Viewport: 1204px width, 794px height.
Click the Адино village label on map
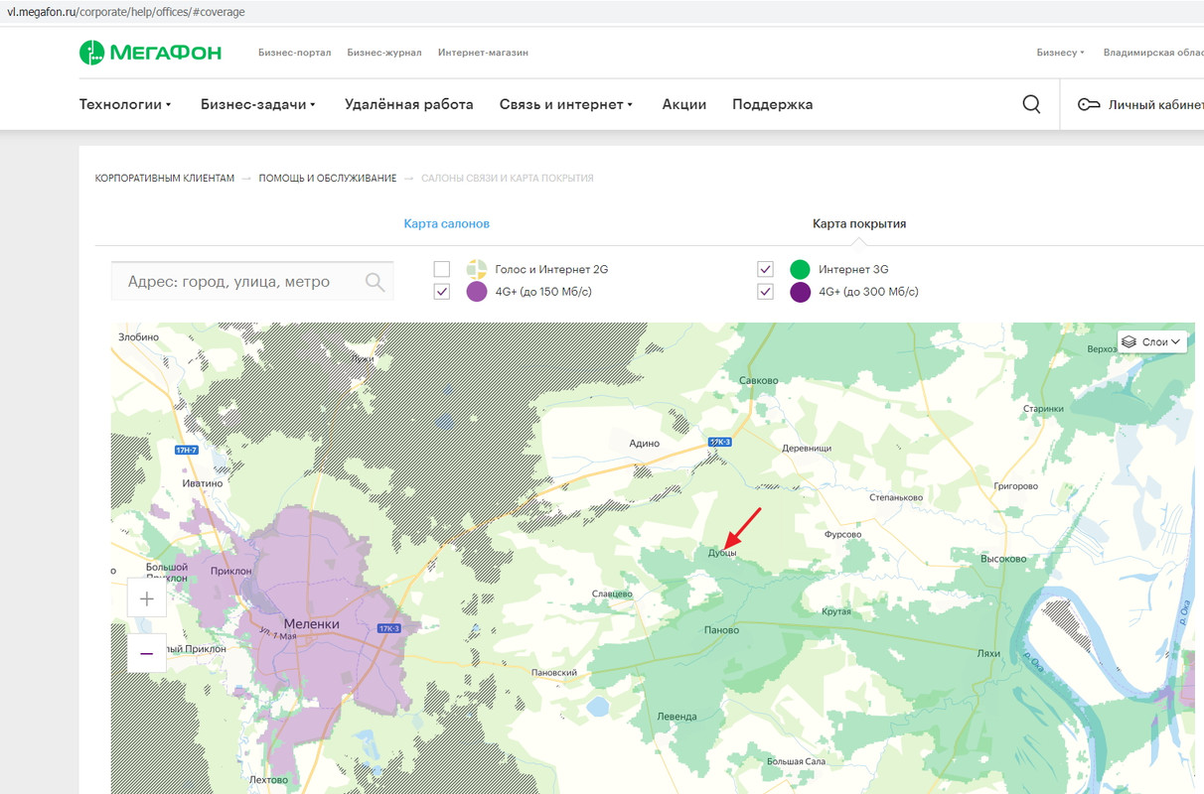tap(645, 444)
